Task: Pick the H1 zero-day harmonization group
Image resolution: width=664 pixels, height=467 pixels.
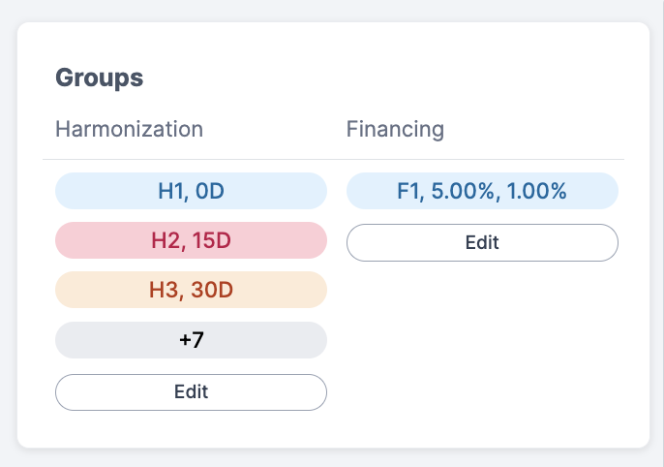Action: [191, 191]
